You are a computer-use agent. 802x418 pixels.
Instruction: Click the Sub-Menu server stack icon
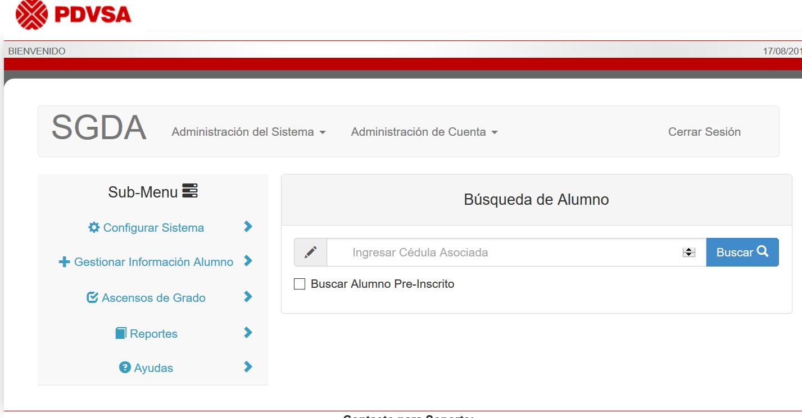(x=190, y=191)
